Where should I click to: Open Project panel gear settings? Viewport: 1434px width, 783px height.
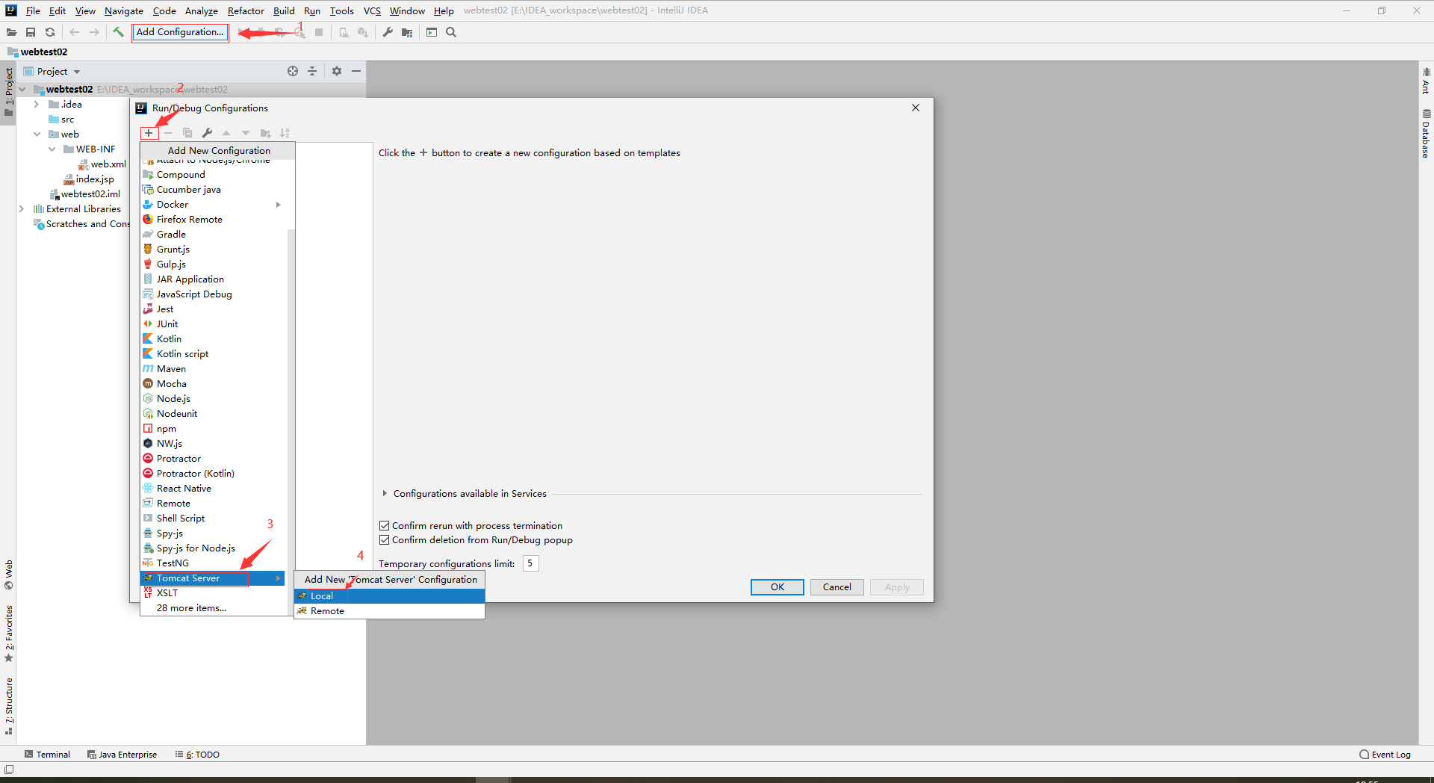[337, 71]
